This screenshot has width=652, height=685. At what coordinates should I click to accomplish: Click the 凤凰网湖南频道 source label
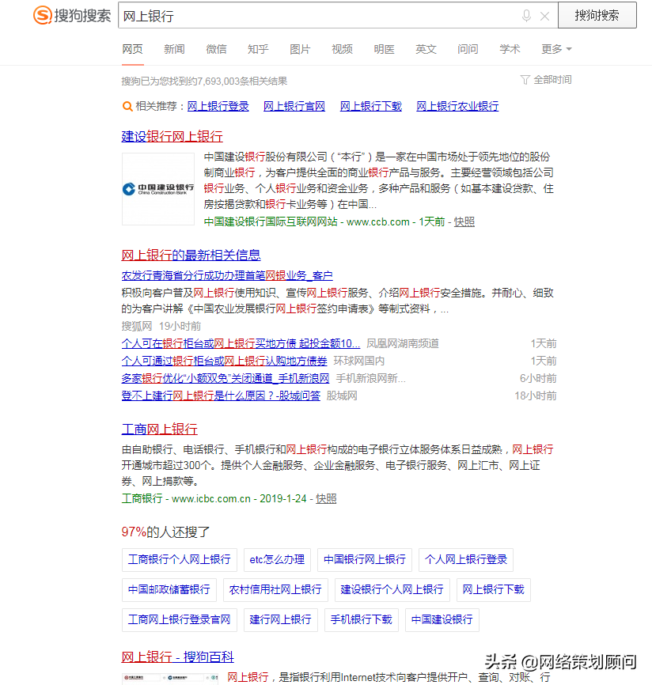tap(403, 344)
